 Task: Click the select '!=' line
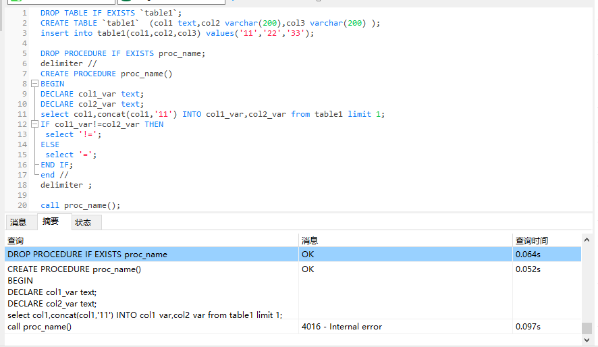tap(73, 134)
